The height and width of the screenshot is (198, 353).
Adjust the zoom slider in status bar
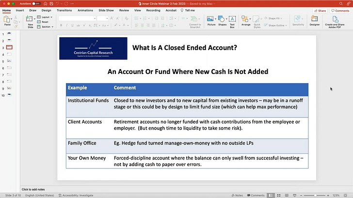pos(315,195)
